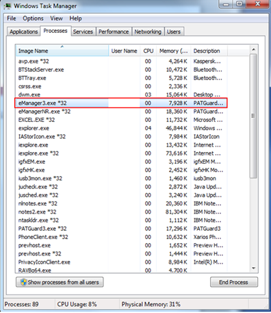The height and width of the screenshot is (313, 271).
Task: Select the csrss.exe process
Action: point(121,86)
